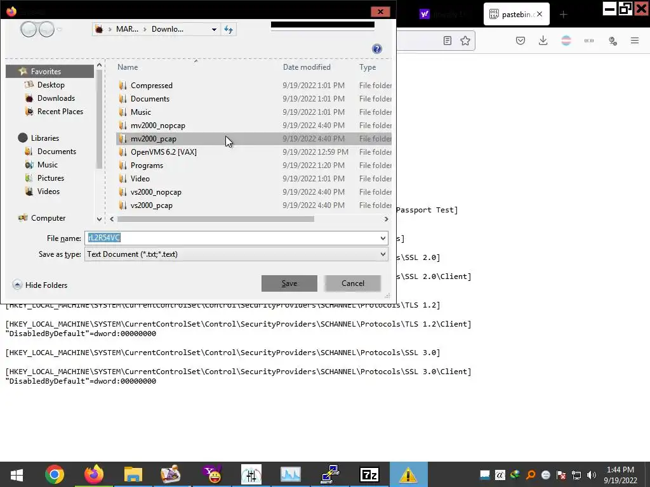The image size is (650, 487).
Task: Open recent locations dropdown arrow near navigation buttons
Action: [59, 29]
